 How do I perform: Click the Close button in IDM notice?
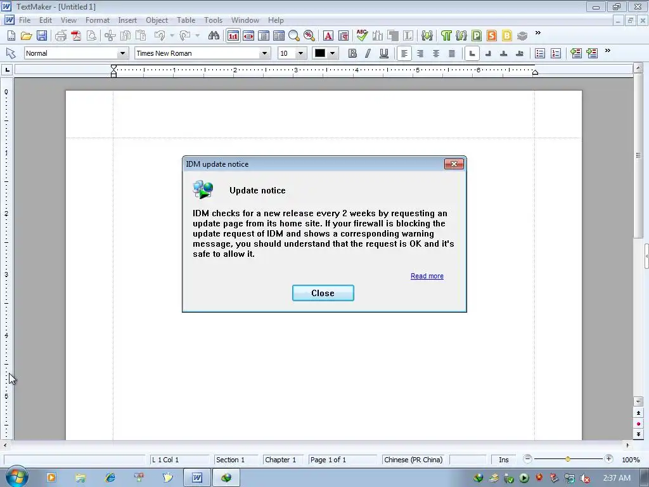click(x=323, y=293)
